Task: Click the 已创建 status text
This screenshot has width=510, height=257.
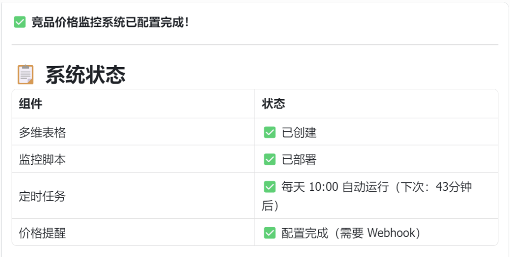Action: pyautogui.click(x=299, y=132)
